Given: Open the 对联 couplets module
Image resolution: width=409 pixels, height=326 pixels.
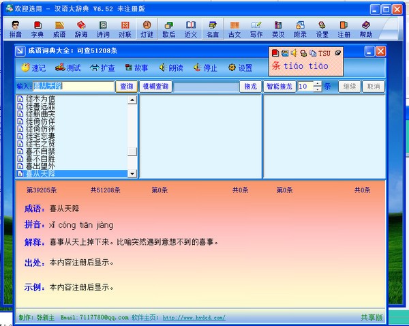Looking at the screenshot, I should 125,29.
